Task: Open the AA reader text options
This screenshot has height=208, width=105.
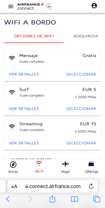Action: coord(14,186)
